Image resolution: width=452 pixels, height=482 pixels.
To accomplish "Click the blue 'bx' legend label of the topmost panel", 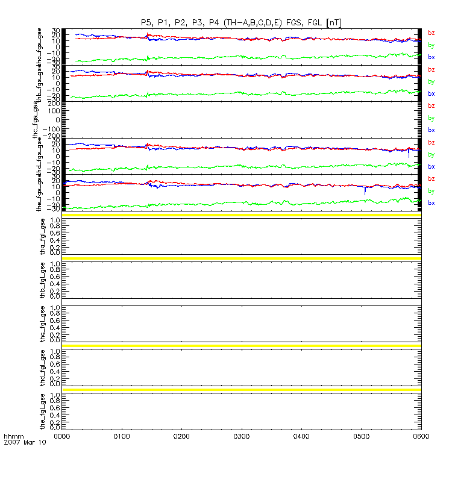I will pos(432,57).
